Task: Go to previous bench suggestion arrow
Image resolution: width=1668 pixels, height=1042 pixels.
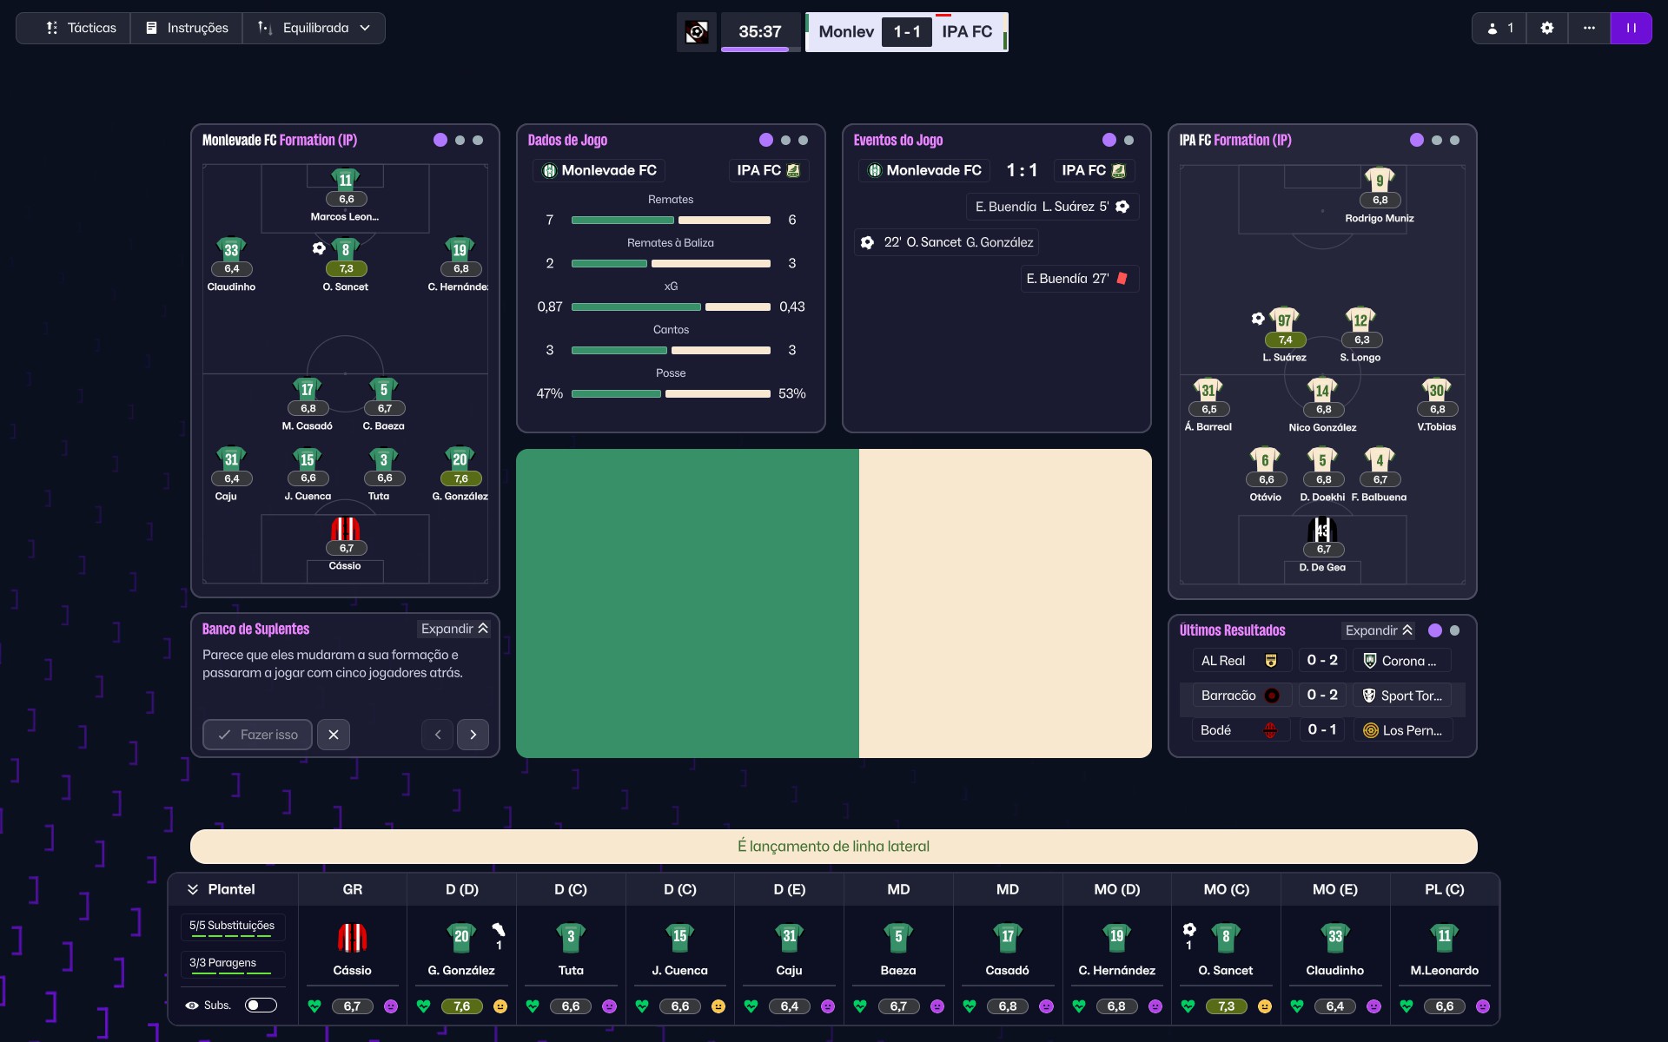Action: point(438,735)
